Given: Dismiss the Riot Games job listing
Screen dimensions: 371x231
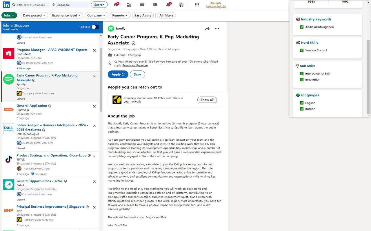Looking at the screenshot, I should 94,51.
